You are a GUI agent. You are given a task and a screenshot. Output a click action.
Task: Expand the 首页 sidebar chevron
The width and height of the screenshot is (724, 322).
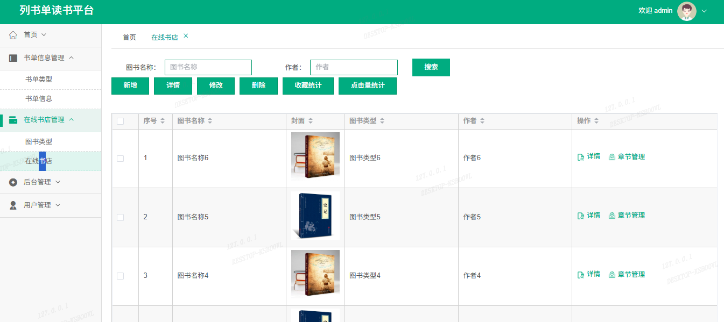(44, 35)
